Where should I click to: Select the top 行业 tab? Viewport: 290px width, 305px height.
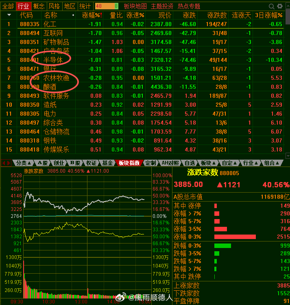(23, 6)
